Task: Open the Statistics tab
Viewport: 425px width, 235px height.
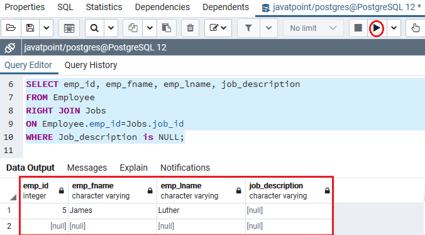Action: (104, 7)
